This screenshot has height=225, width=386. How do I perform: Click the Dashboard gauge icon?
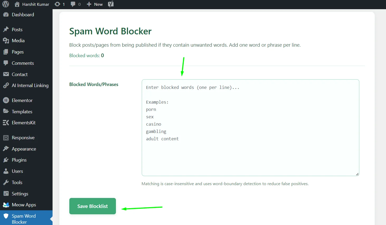6,14
